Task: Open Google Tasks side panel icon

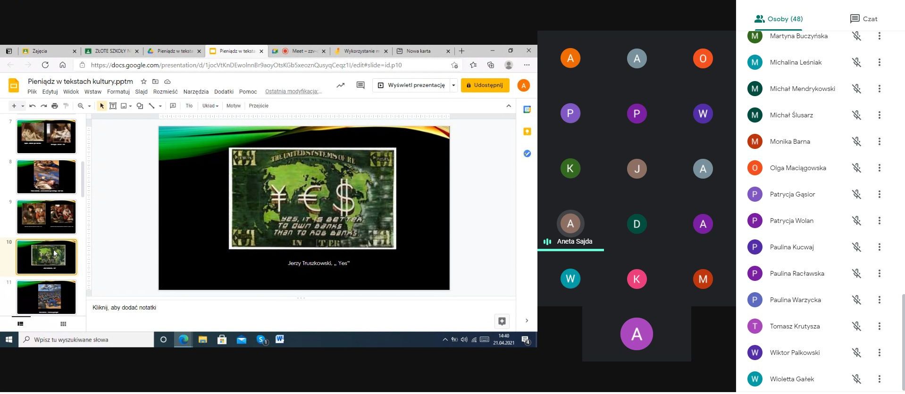Action: 527,154
